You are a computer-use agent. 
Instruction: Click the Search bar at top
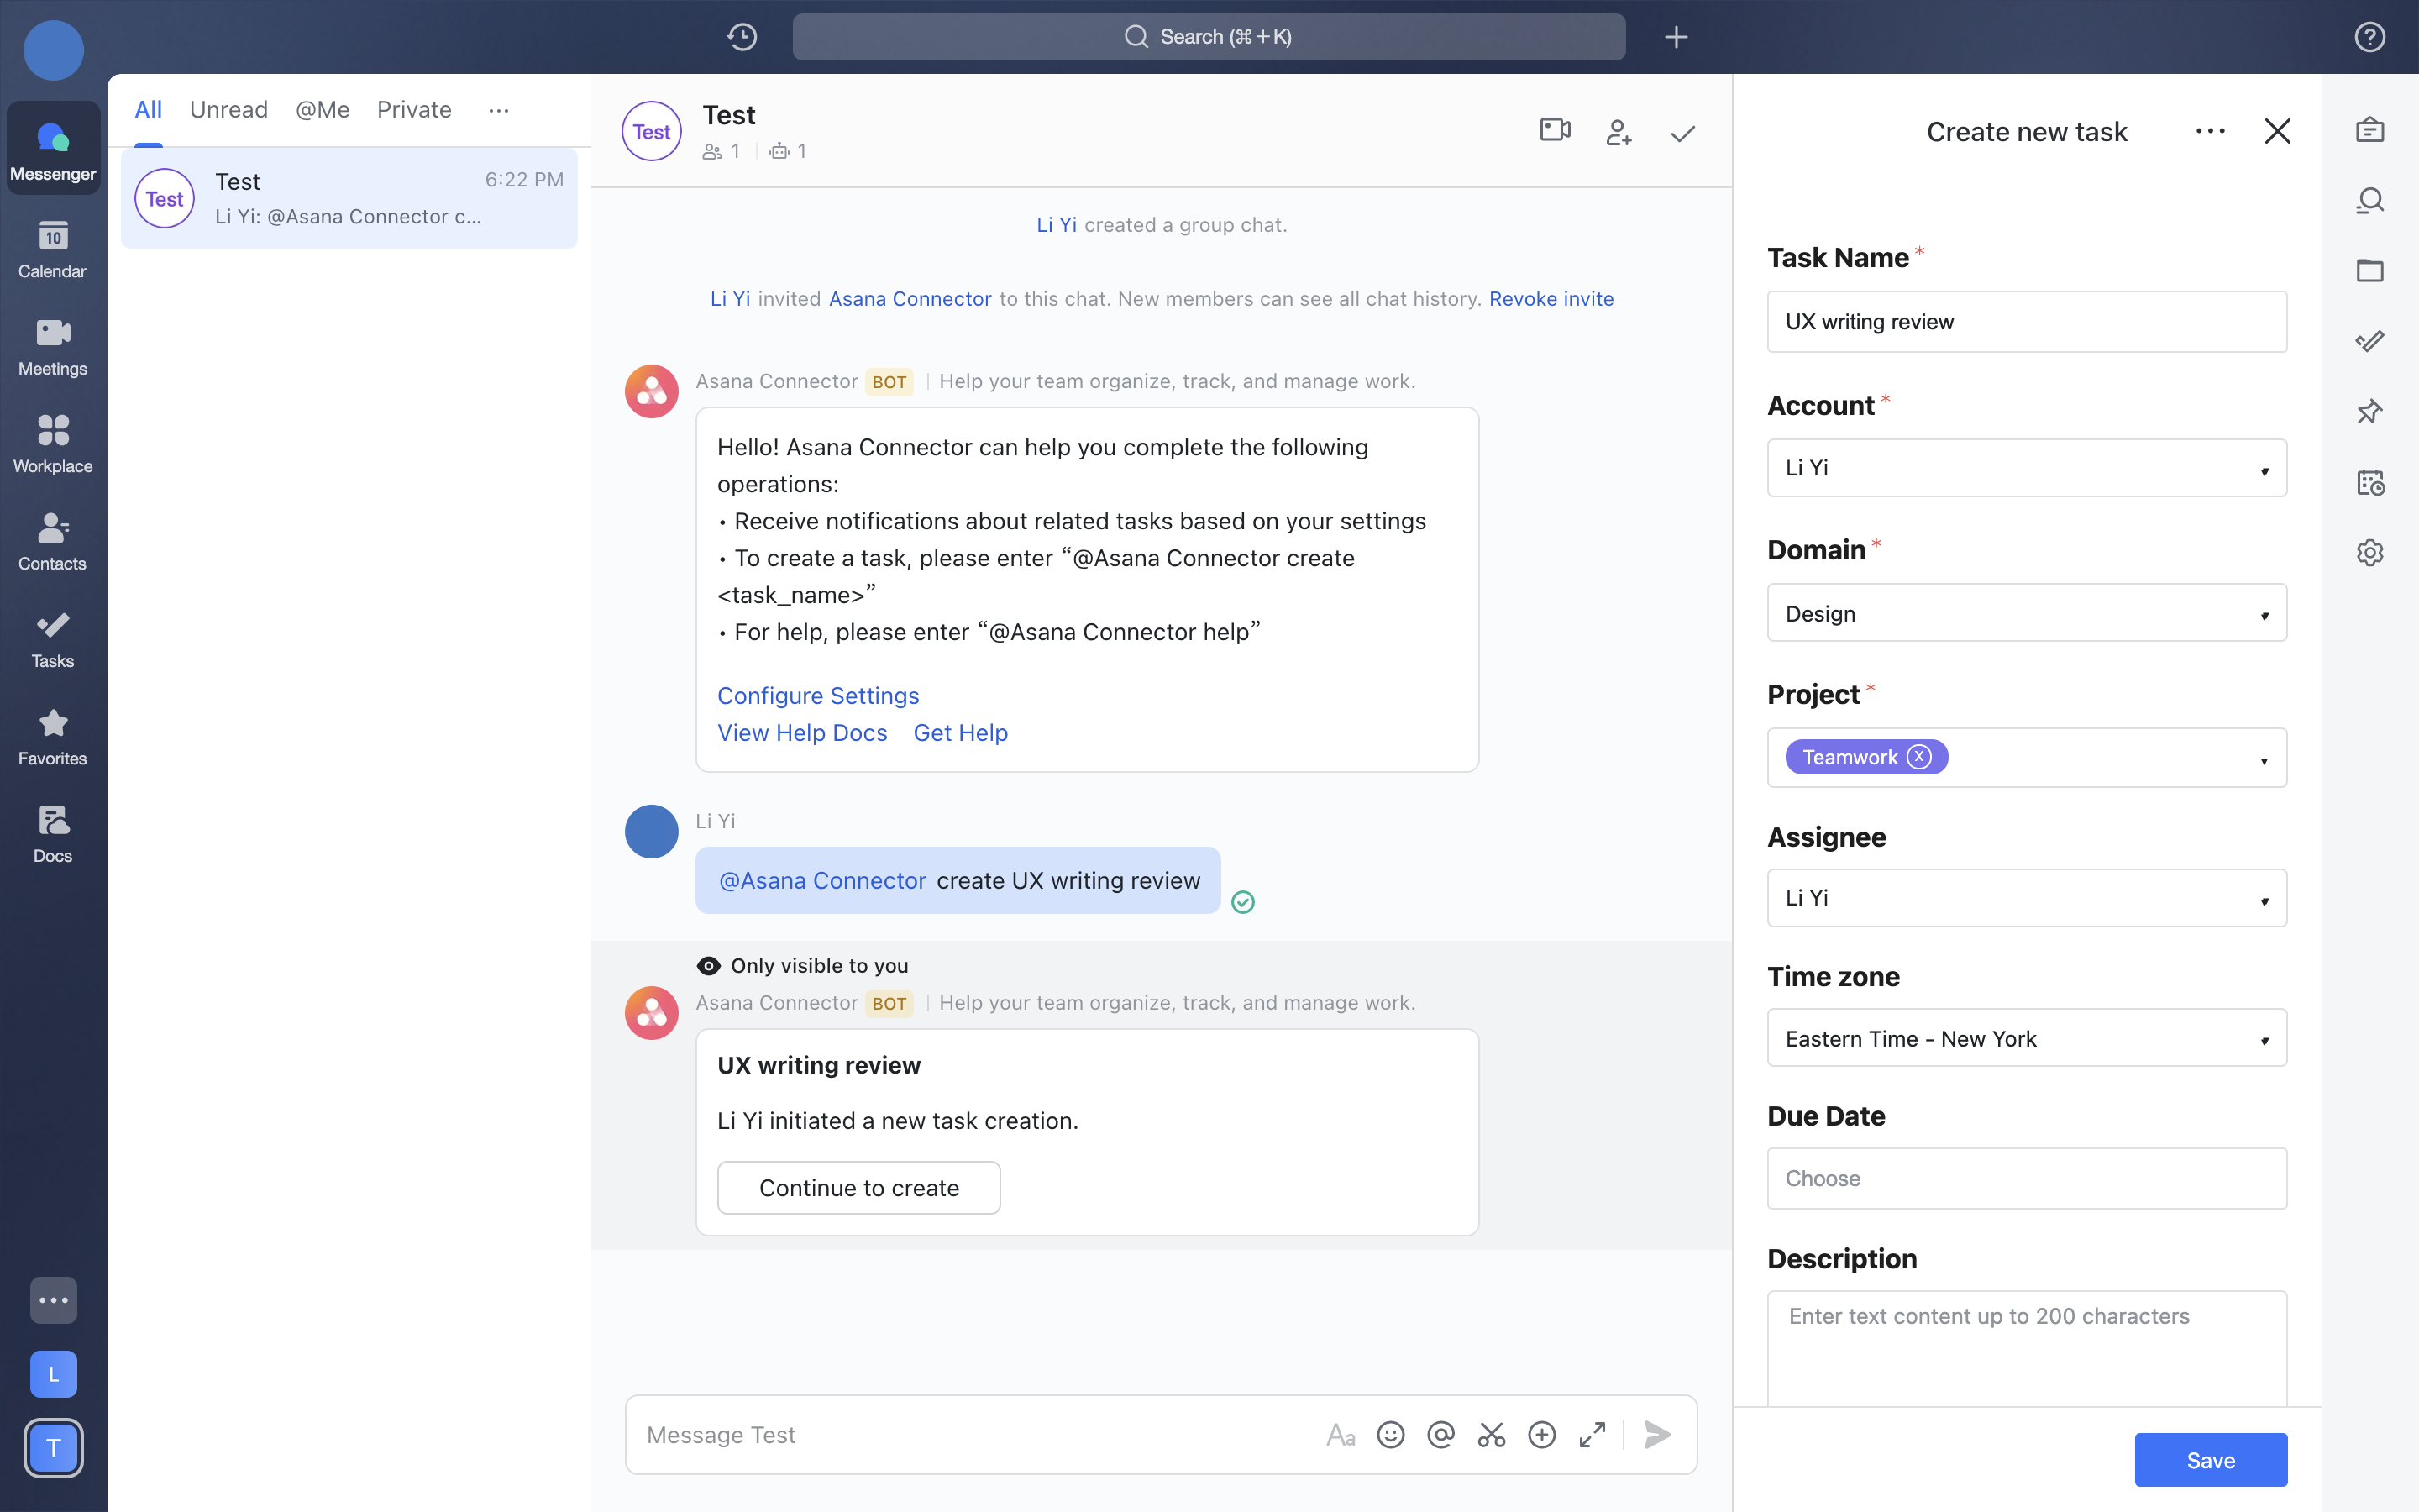pyautogui.click(x=1209, y=37)
